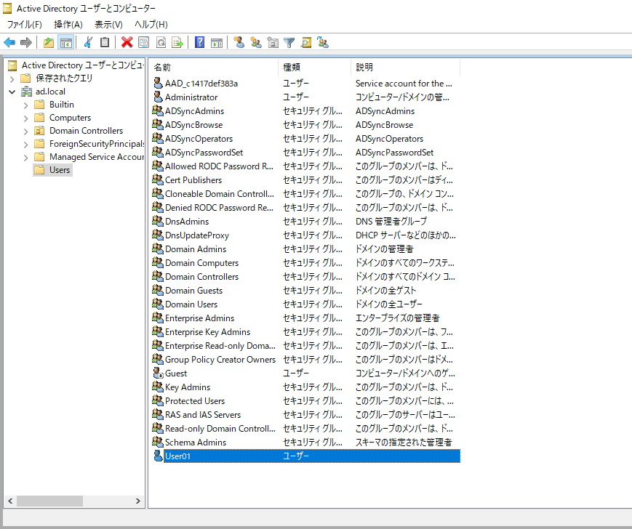This screenshot has width=632, height=529.
Task: Expand the Domain Controllers OU
Action: pyautogui.click(x=25, y=132)
